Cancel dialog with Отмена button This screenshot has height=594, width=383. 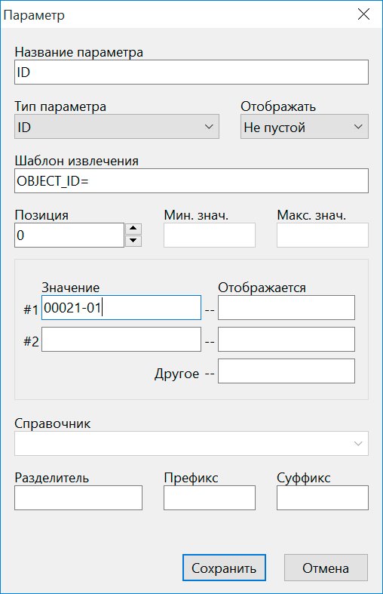coord(326,568)
